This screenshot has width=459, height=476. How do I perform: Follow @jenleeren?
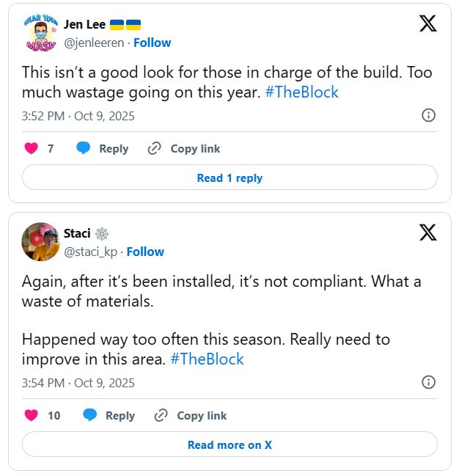[x=152, y=43]
